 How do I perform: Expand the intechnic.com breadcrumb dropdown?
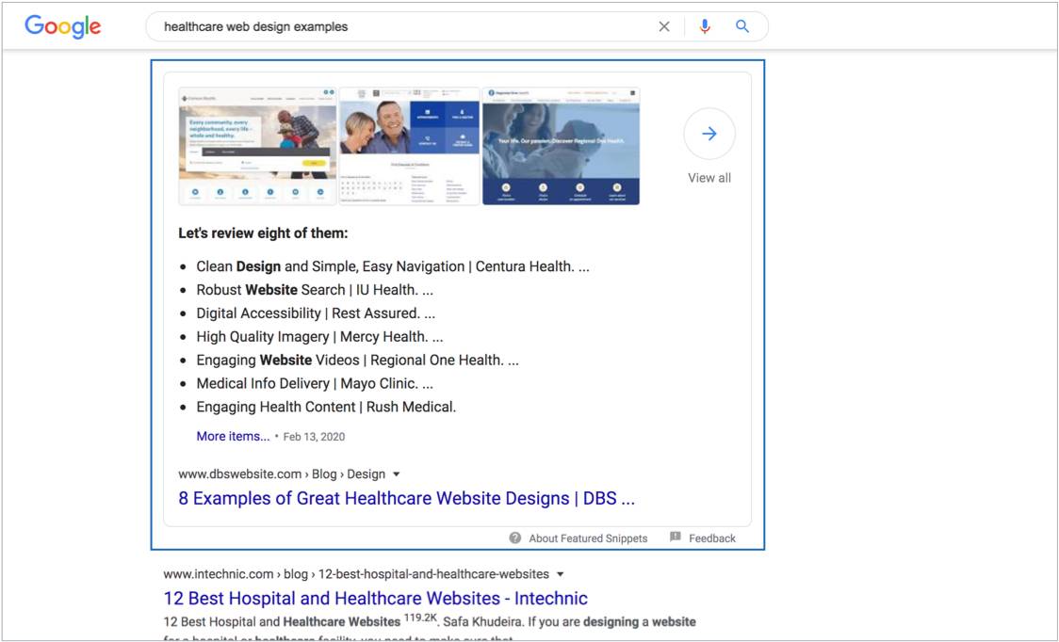tap(560, 573)
